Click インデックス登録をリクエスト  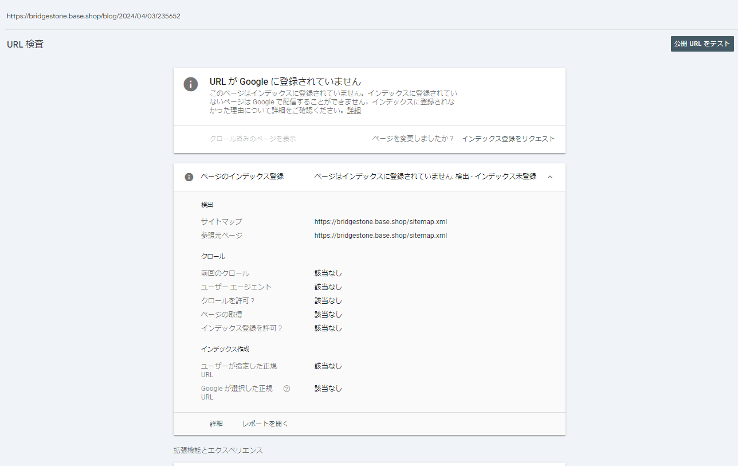[x=508, y=139]
